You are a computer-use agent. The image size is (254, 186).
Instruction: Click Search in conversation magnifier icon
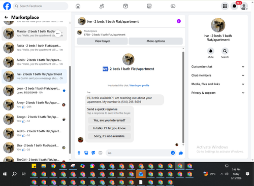pos(225,51)
